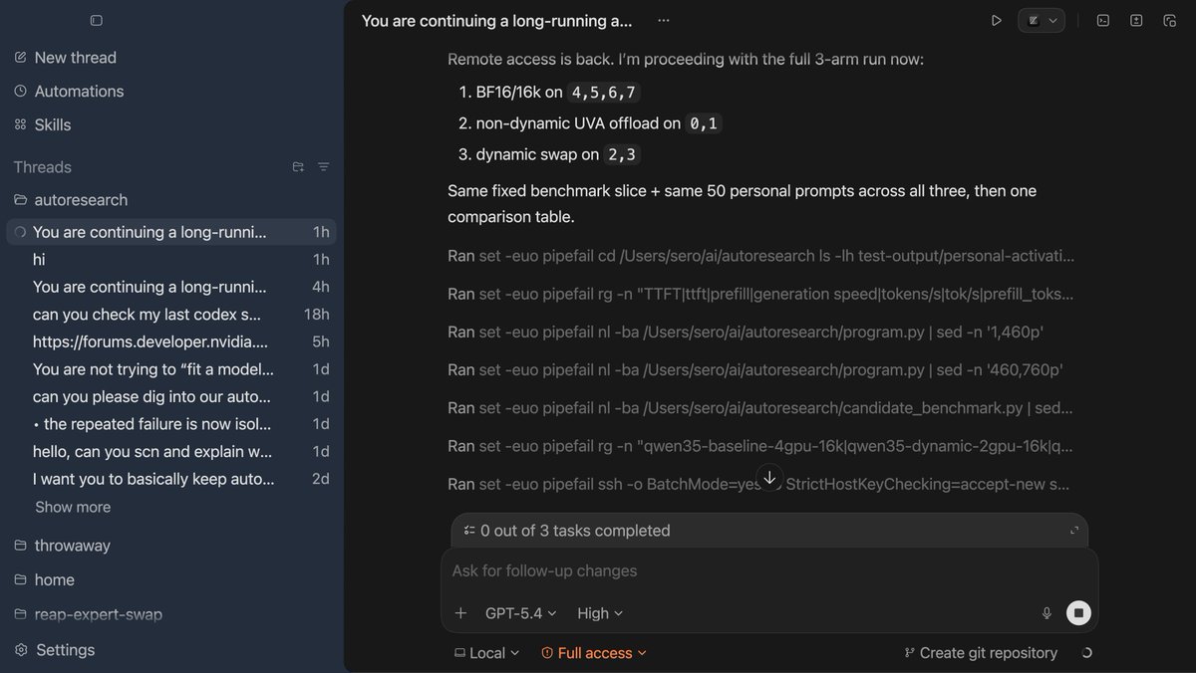Expand the candidate_benchmark.py command row

(761, 407)
